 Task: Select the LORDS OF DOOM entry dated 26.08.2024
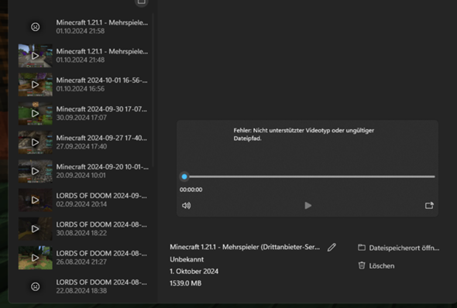pyautogui.click(x=84, y=258)
